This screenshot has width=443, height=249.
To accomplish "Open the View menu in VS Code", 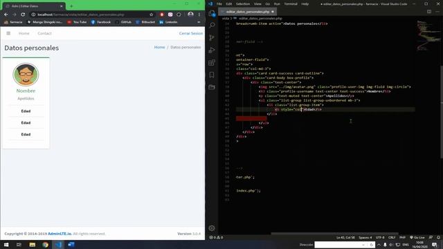I will coord(257,4).
